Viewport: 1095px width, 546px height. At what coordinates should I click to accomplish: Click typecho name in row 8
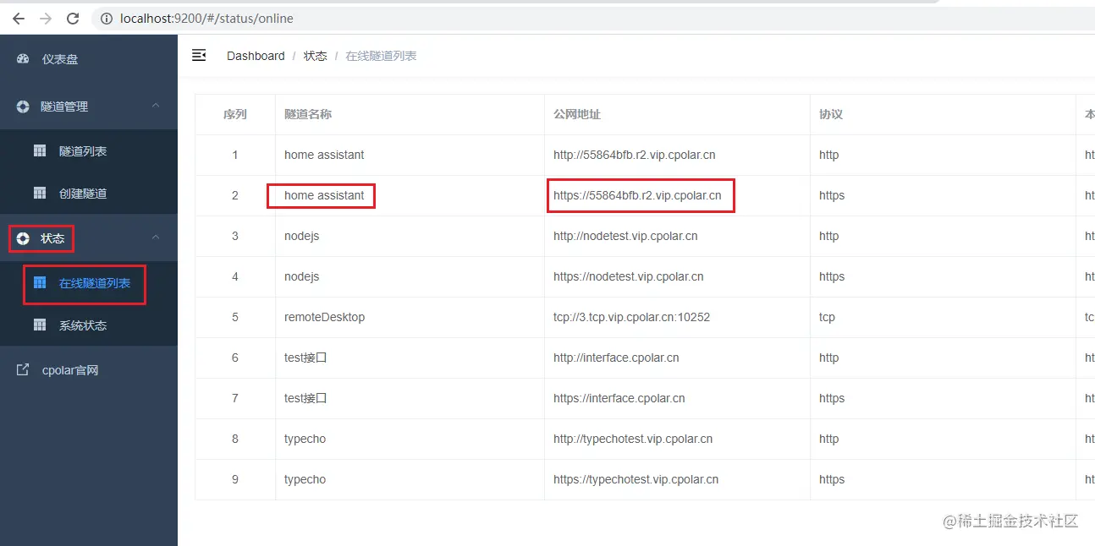click(x=305, y=439)
